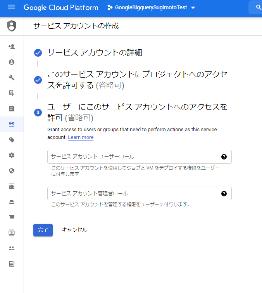Click the IAM shield icon at sidebar top

click(x=12, y=26)
